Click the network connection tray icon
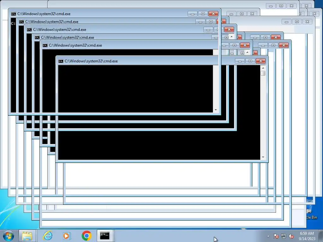Image resolution: width=323 pixels, height=242 pixels. pyautogui.click(x=284, y=236)
